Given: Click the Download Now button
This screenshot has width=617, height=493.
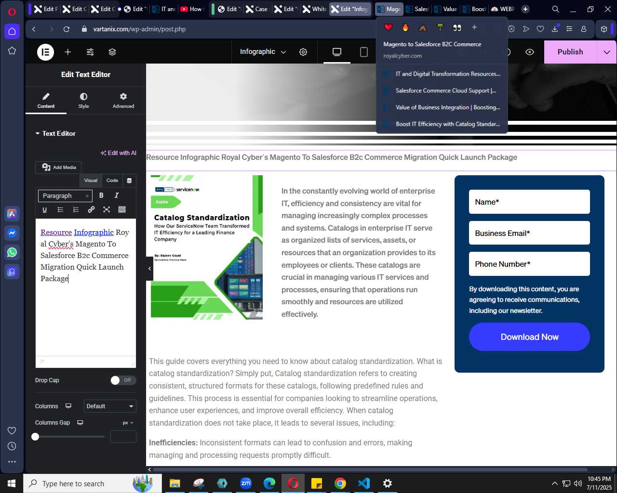Looking at the screenshot, I should (x=529, y=337).
